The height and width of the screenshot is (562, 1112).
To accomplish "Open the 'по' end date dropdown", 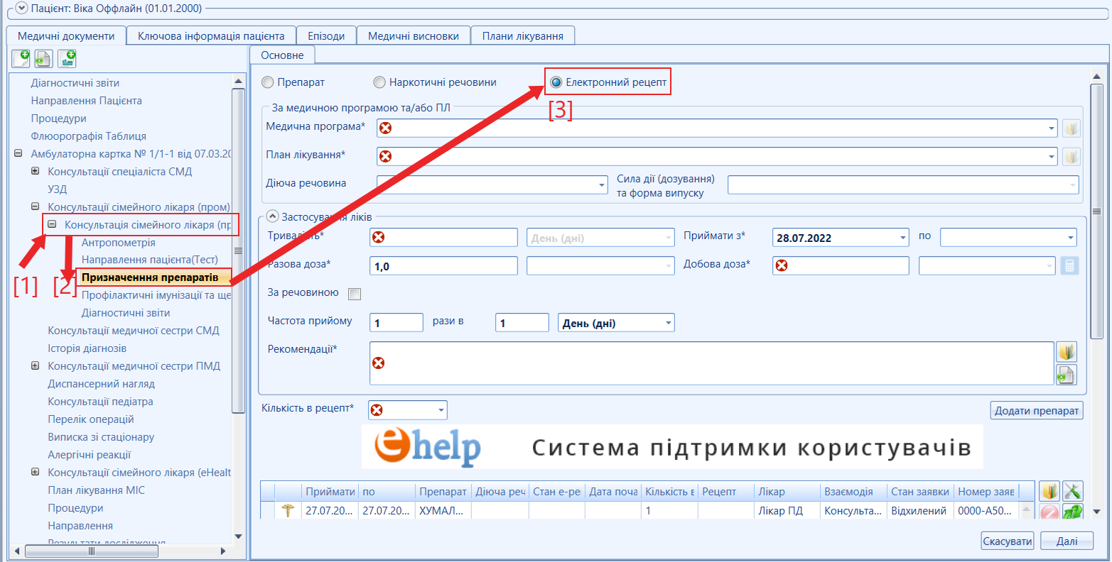I will coord(1071,238).
